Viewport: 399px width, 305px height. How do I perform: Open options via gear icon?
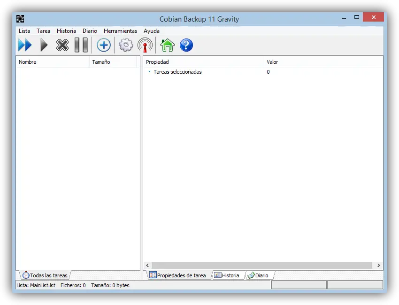click(126, 45)
